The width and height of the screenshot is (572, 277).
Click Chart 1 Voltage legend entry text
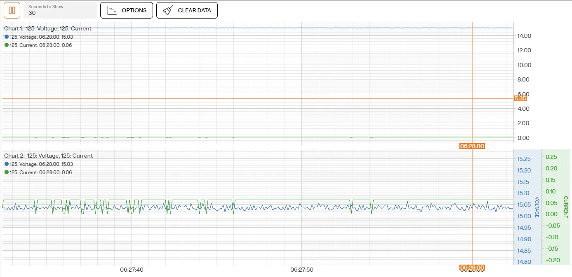pos(41,37)
